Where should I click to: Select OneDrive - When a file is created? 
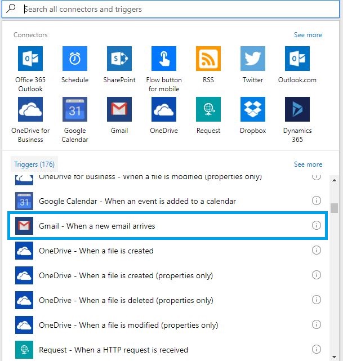point(168,251)
